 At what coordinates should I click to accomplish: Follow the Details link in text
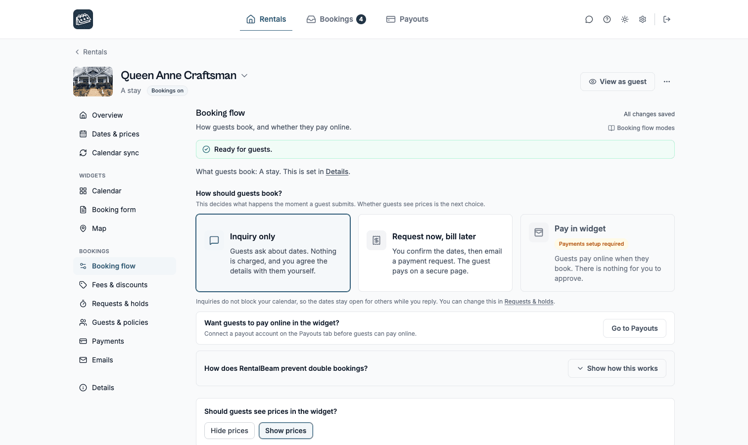[337, 172]
